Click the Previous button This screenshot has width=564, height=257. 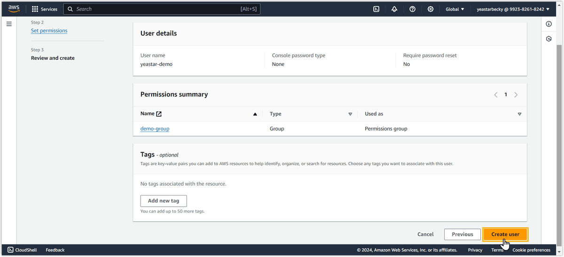(x=462, y=234)
